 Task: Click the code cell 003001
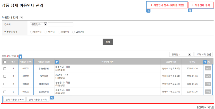26,76
